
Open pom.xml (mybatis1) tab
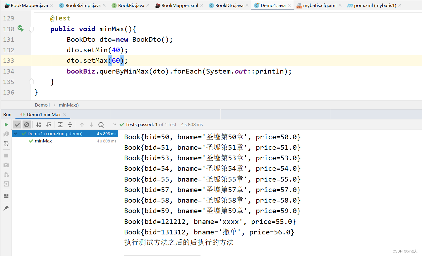point(375,5)
